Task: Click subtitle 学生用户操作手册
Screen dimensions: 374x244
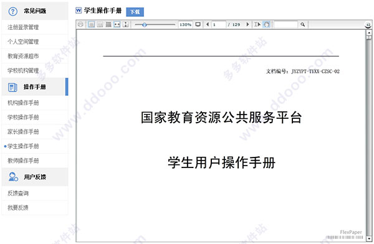Action: point(221,162)
